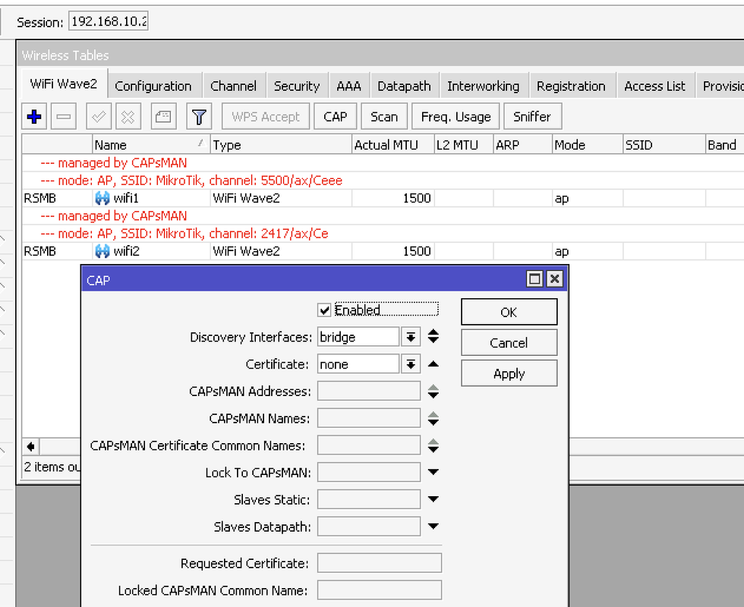The image size is (744, 607).
Task: Switch to the WiFi Wave2 tab
Action: [x=64, y=84]
